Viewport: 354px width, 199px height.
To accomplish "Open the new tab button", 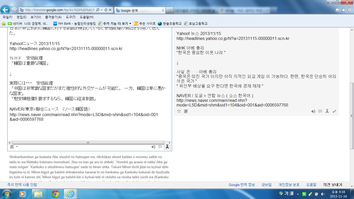I will tap(169, 10).
